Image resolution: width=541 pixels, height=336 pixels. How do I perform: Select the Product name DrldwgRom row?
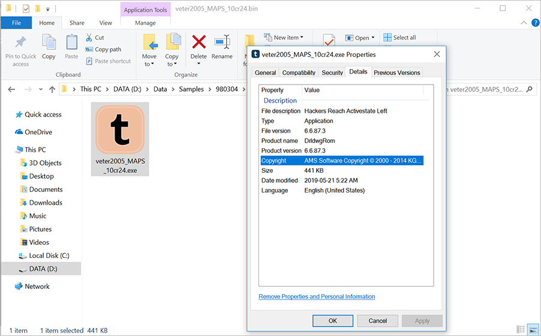coord(342,140)
